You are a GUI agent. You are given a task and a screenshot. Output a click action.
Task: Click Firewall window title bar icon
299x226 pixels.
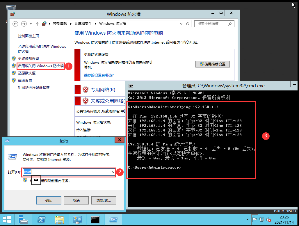(x=13, y=14)
